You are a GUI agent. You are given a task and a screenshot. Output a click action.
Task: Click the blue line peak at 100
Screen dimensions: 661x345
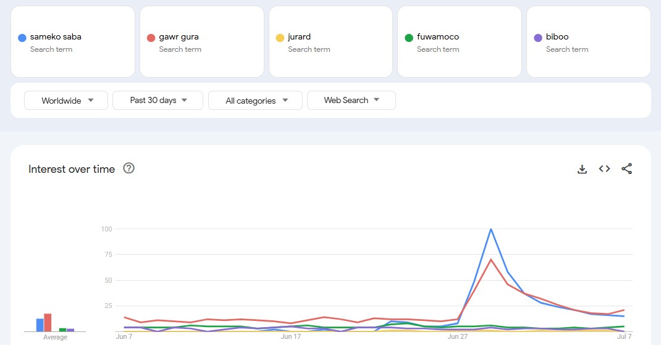pos(491,230)
